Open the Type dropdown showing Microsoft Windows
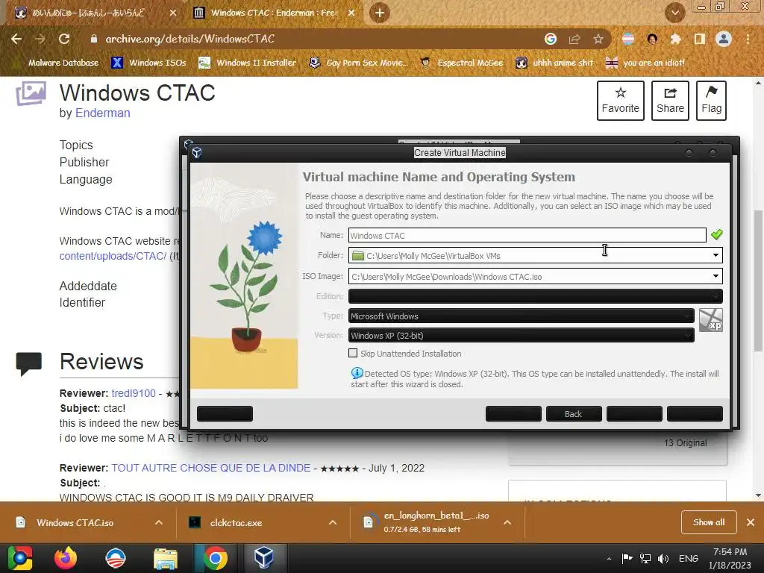 click(x=522, y=316)
